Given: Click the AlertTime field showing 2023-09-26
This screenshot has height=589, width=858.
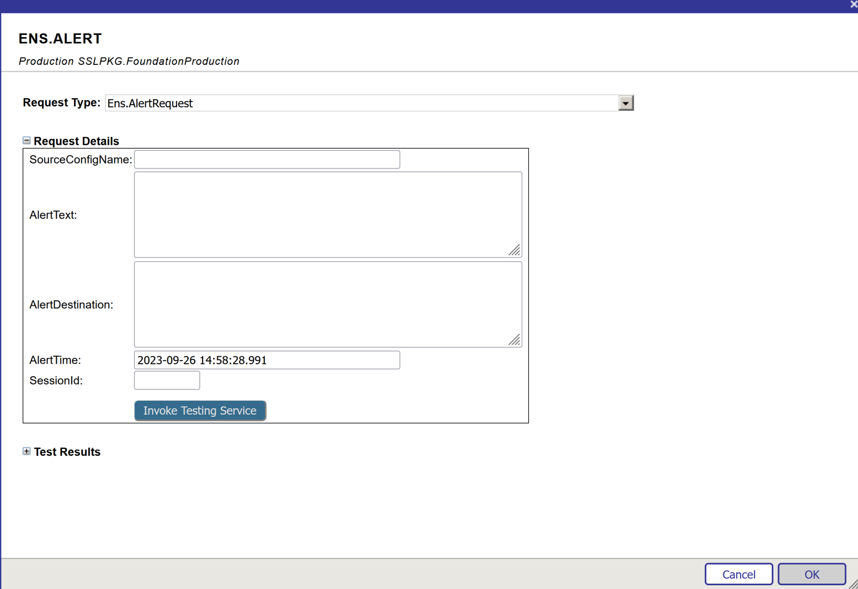Looking at the screenshot, I should coord(267,360).
